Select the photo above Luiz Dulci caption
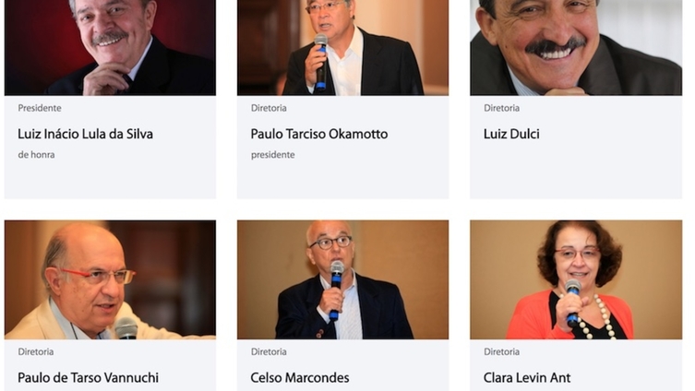 (576, 47)
